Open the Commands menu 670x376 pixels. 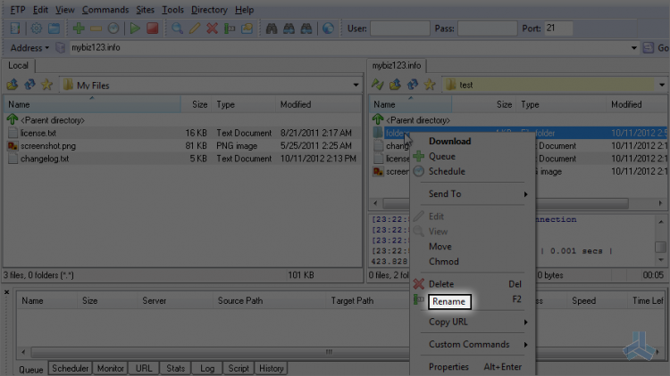105,10
